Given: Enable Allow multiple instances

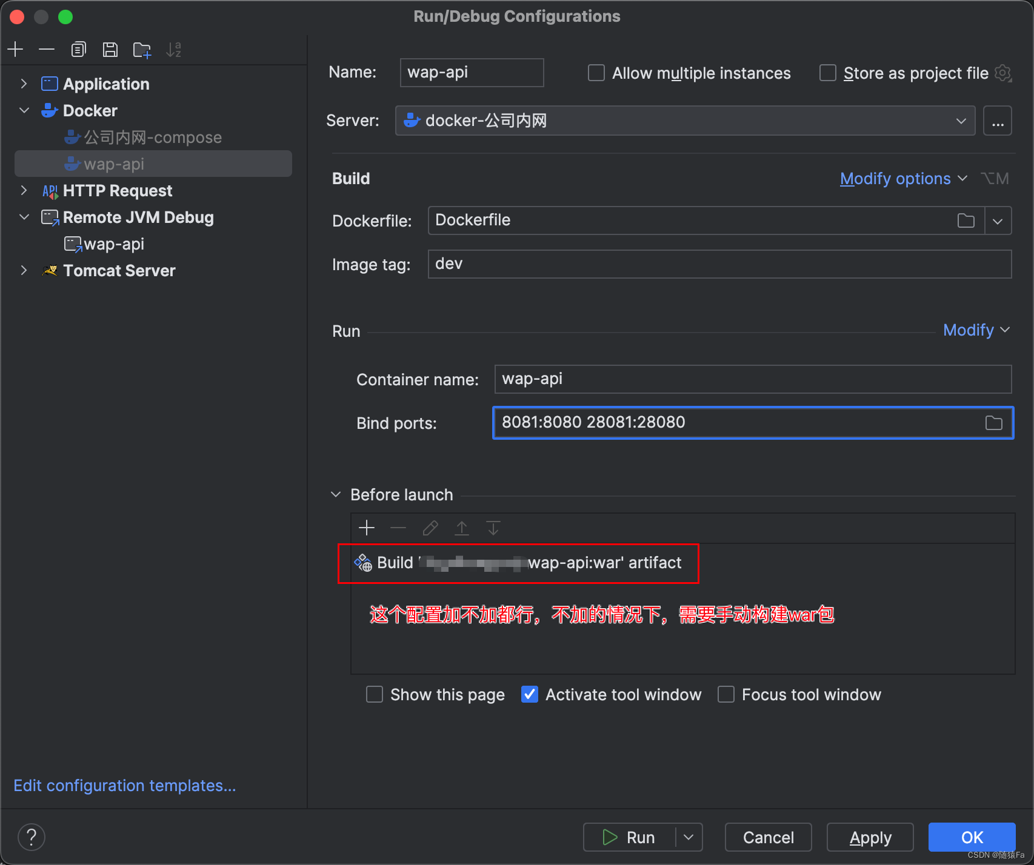Looking at the screenshot, I should [596, 73].
